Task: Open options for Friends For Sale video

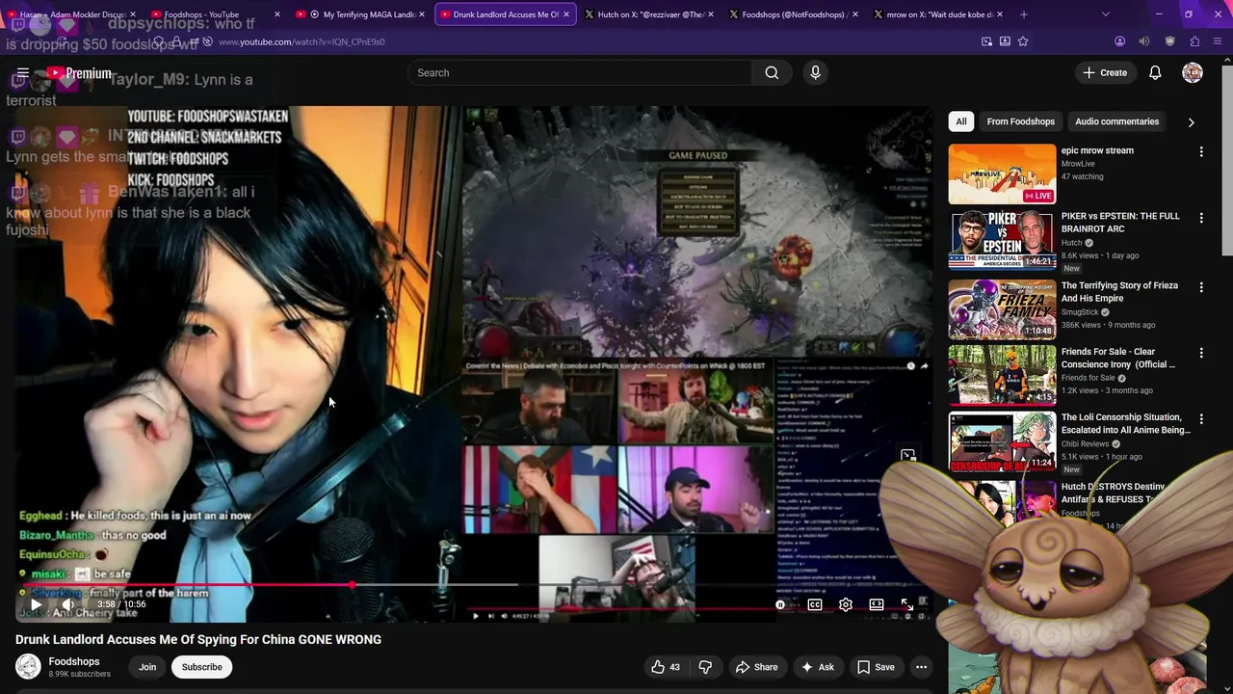Action: [1201, 353]
